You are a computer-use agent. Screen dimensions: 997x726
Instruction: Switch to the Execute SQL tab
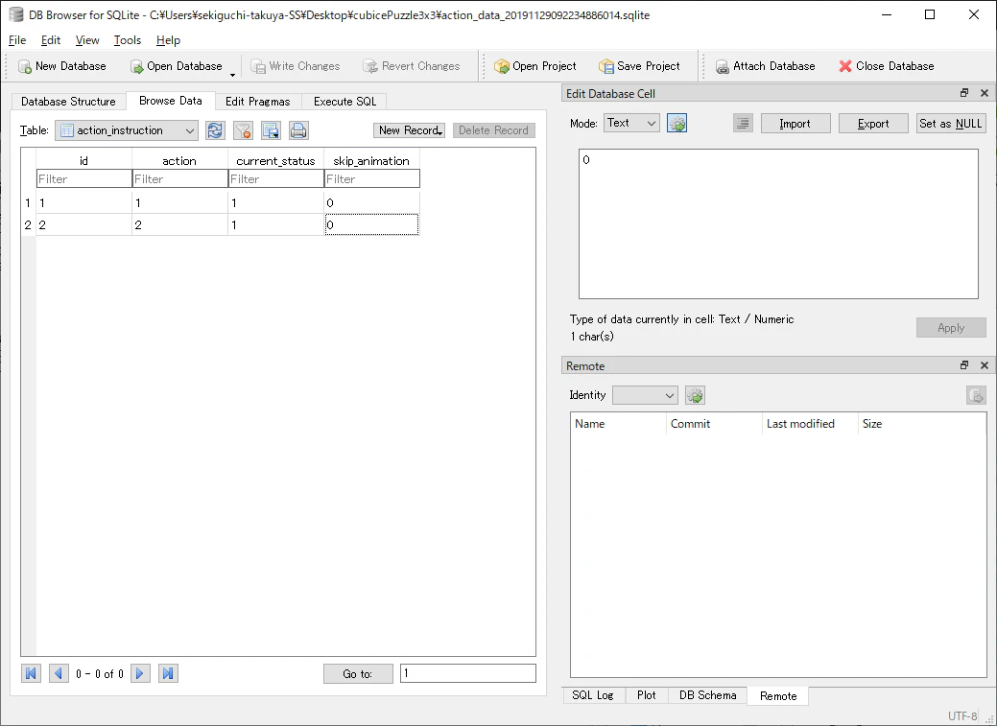[344, 101]
